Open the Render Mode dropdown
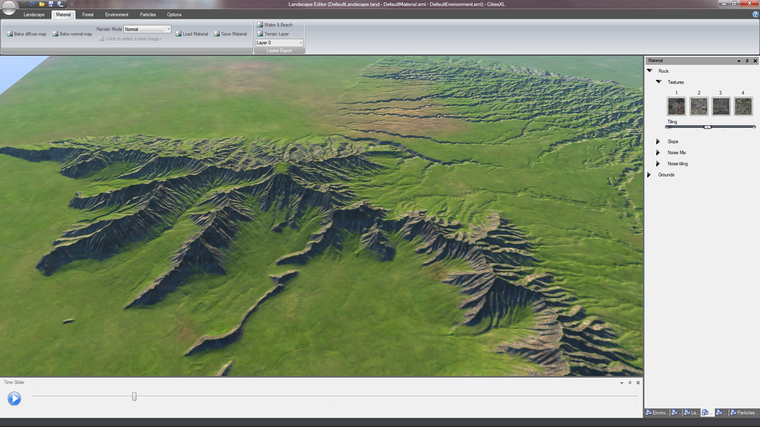The image size is (760, 427). (x=169, y=29)
